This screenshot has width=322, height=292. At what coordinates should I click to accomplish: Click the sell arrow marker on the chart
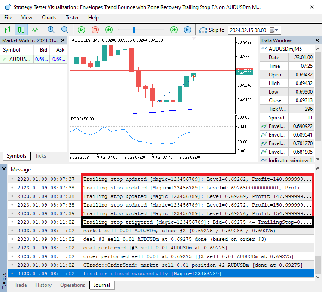click(193, 76)
